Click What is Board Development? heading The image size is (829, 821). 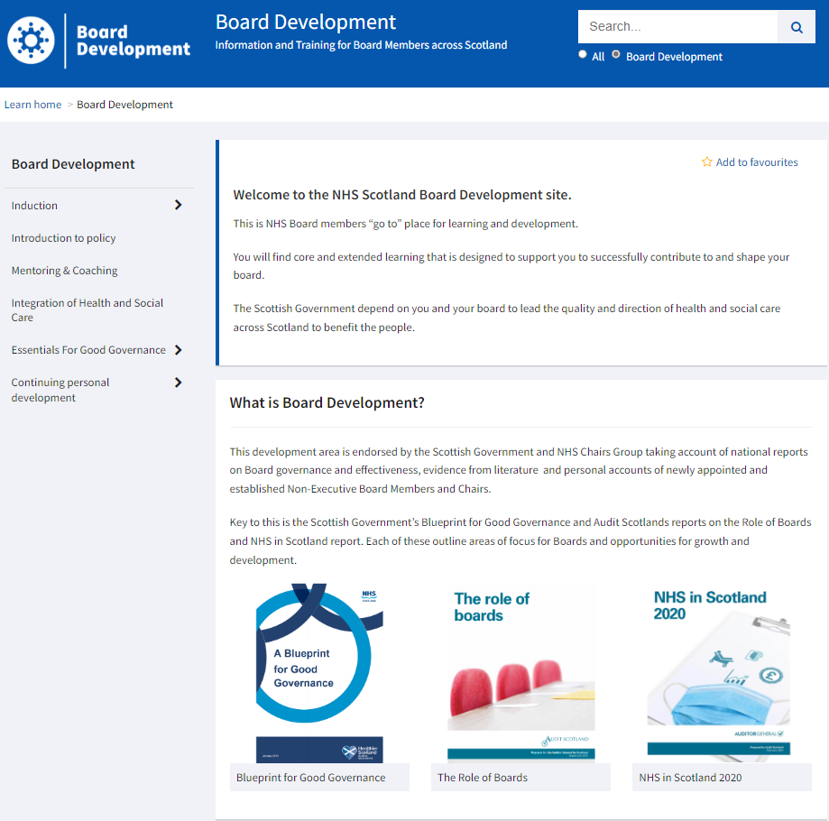[327, 403]
